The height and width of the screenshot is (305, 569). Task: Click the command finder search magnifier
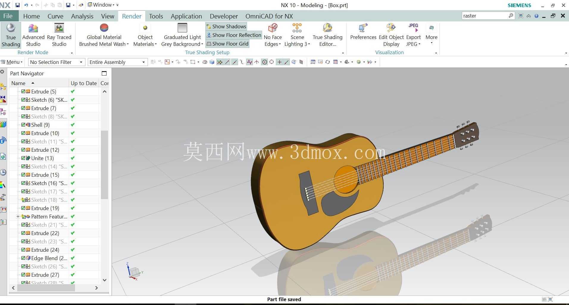[511, 15]
